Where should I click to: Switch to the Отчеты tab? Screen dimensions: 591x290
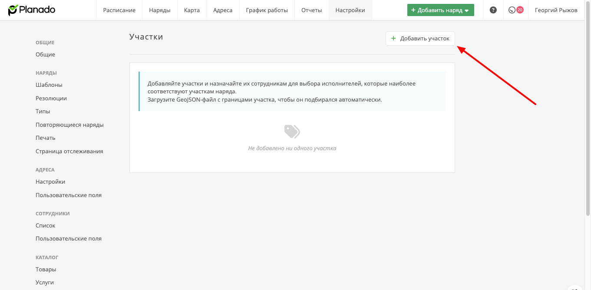pos(312,10)
